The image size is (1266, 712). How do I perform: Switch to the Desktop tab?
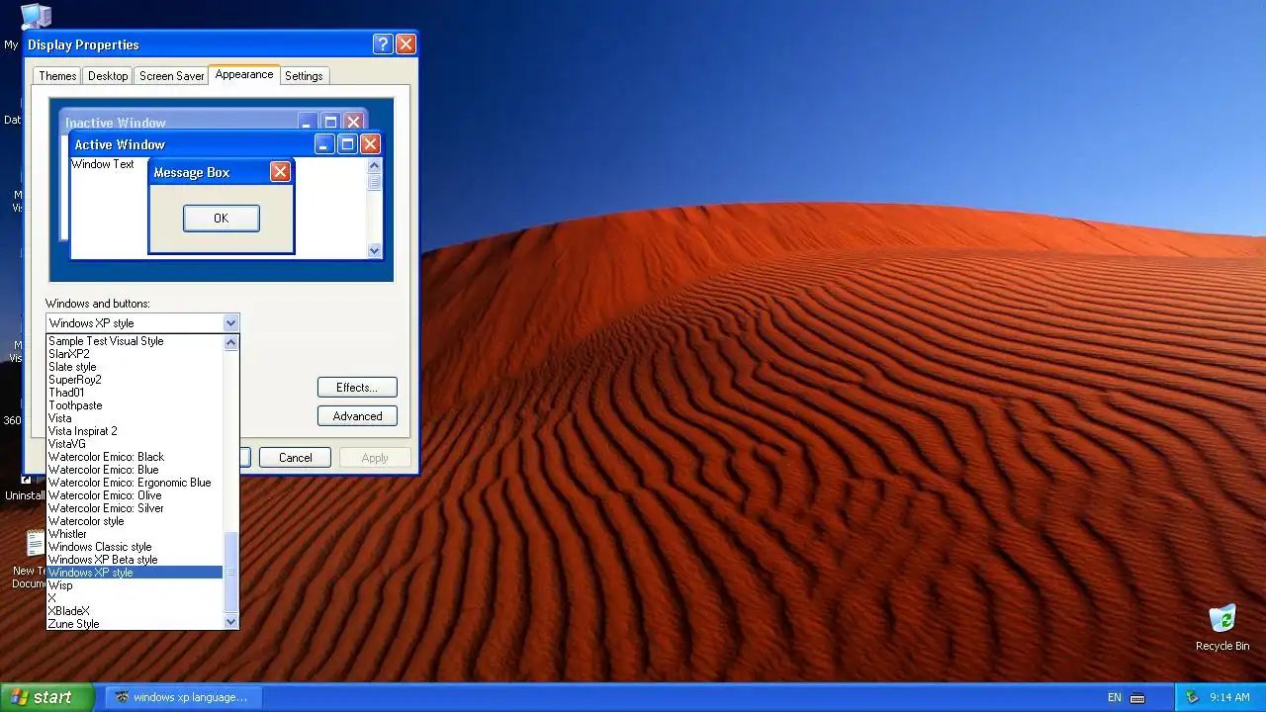pyautogui.click(x=108, y=76)
